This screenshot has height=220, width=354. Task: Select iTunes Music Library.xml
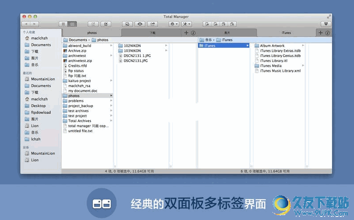click(279, 71)
